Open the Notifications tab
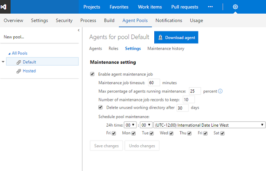Viewport: 266px width, 171px height. pyautogui.click(x=169, y=20)
